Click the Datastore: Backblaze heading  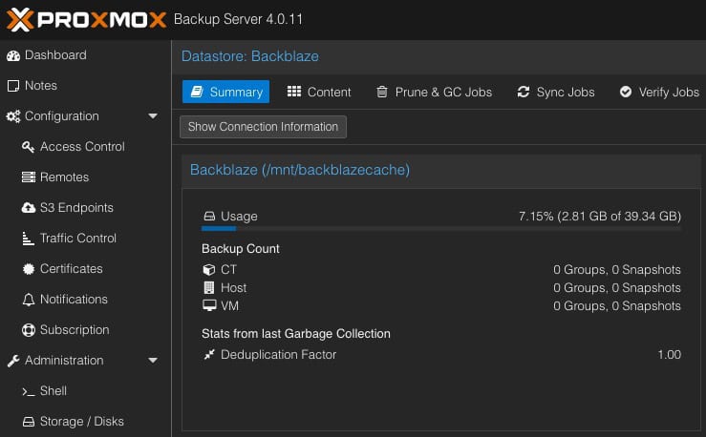point(250,56)
